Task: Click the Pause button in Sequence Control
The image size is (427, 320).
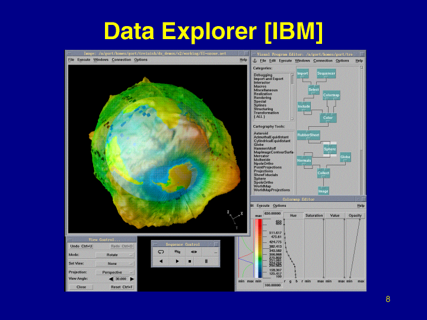Action: point(206,261)
